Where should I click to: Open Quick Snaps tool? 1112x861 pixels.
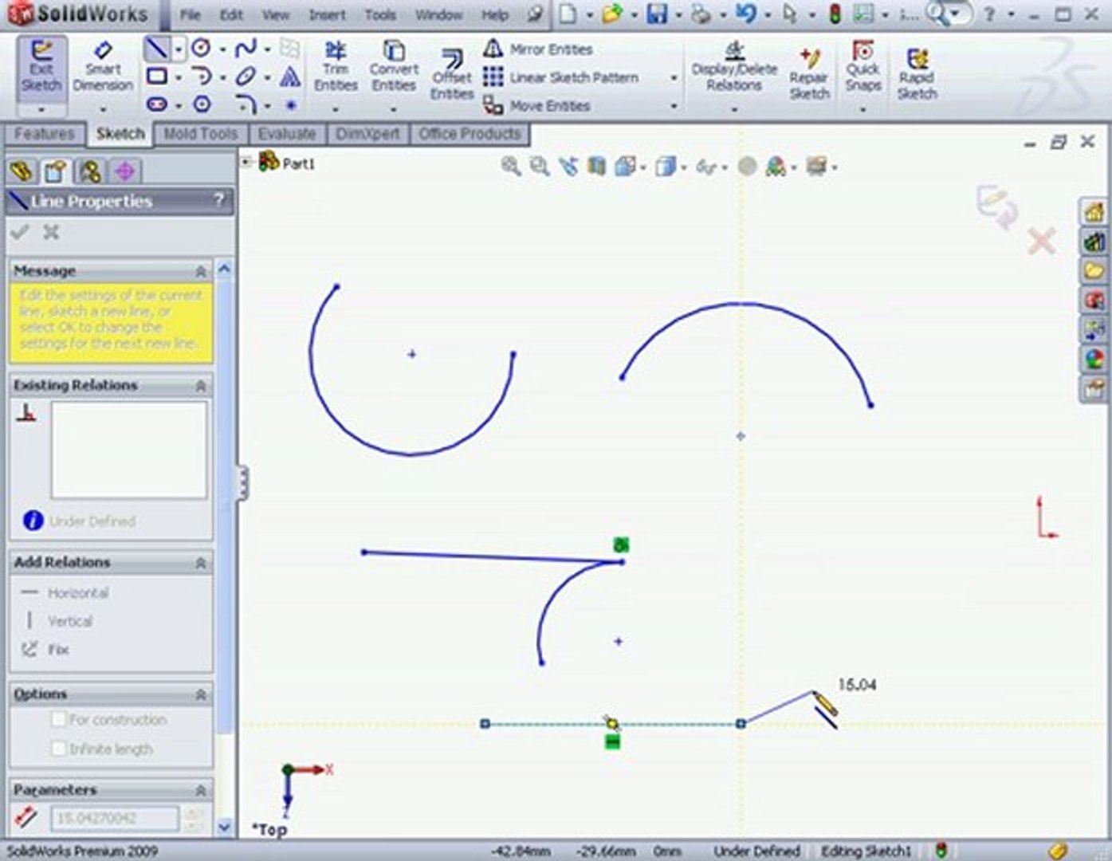coord(862,67)
